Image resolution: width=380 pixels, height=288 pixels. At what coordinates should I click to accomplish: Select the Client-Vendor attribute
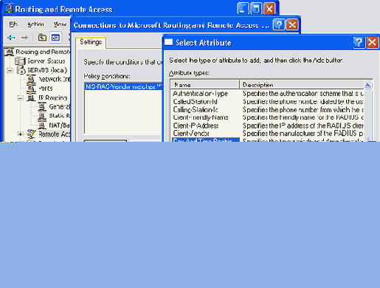(191, 134)
